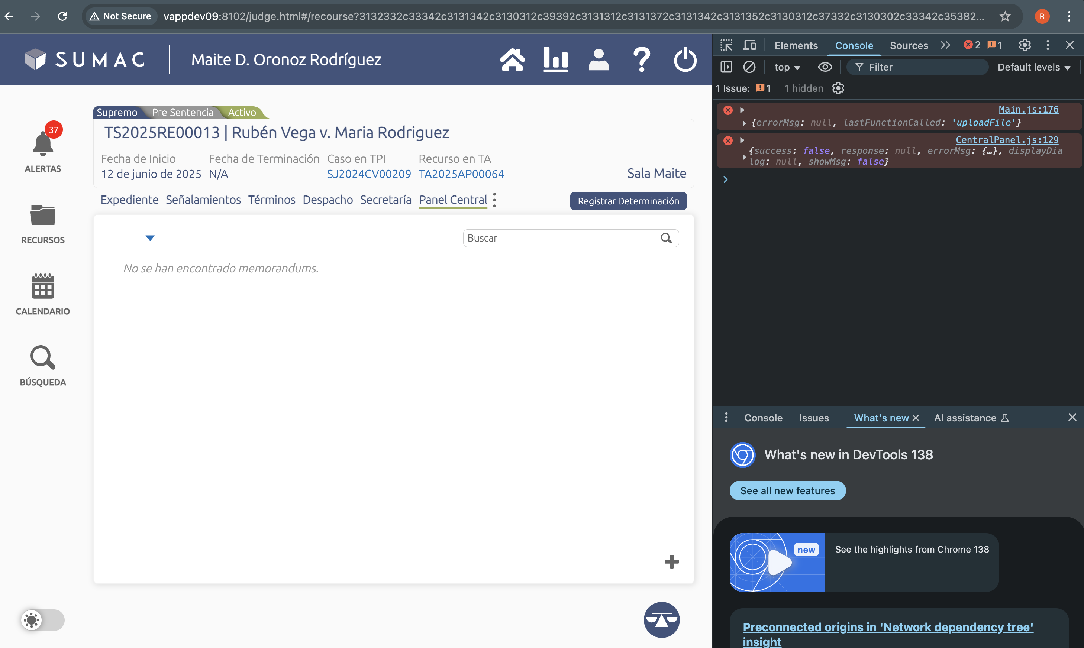The width and height of the screenshot is (1084, 648).
Task: Click the Buscar search field
Action: tap(561, 239)
